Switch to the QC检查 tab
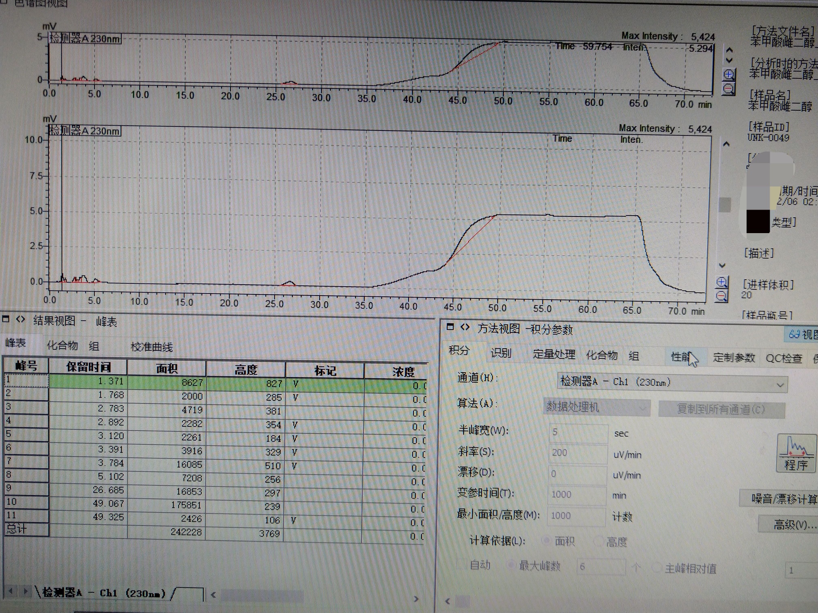 [x=784, y=358]
